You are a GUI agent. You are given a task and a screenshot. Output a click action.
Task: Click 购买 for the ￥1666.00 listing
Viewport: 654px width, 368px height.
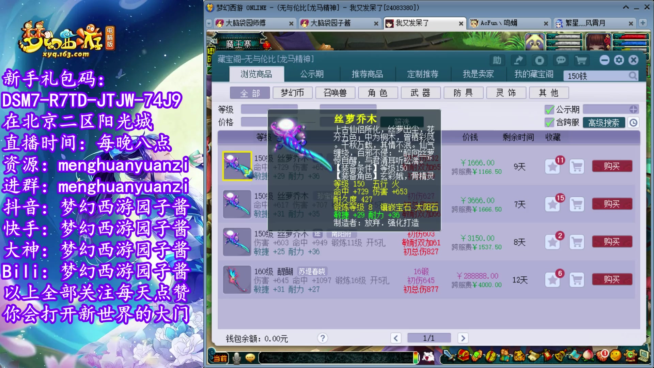(612, 166)
